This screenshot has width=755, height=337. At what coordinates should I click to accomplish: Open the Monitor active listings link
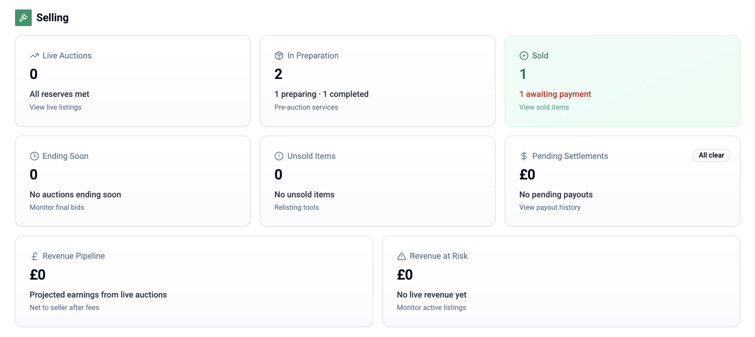tap(431, 308)
